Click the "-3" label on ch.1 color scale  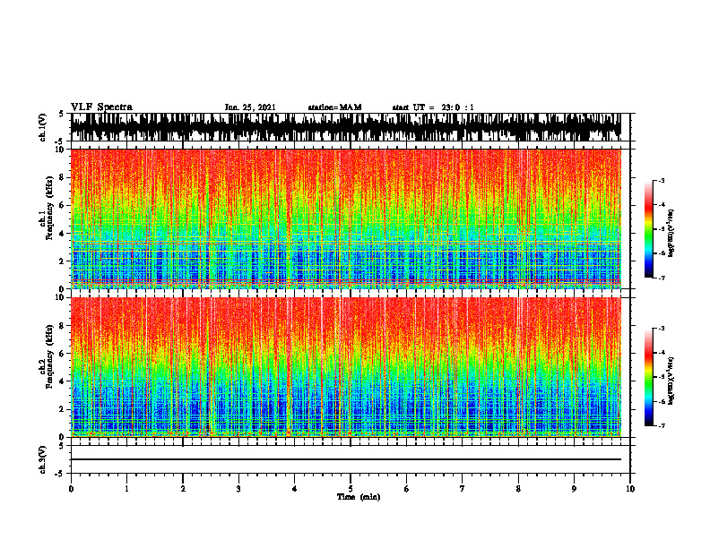662,180
